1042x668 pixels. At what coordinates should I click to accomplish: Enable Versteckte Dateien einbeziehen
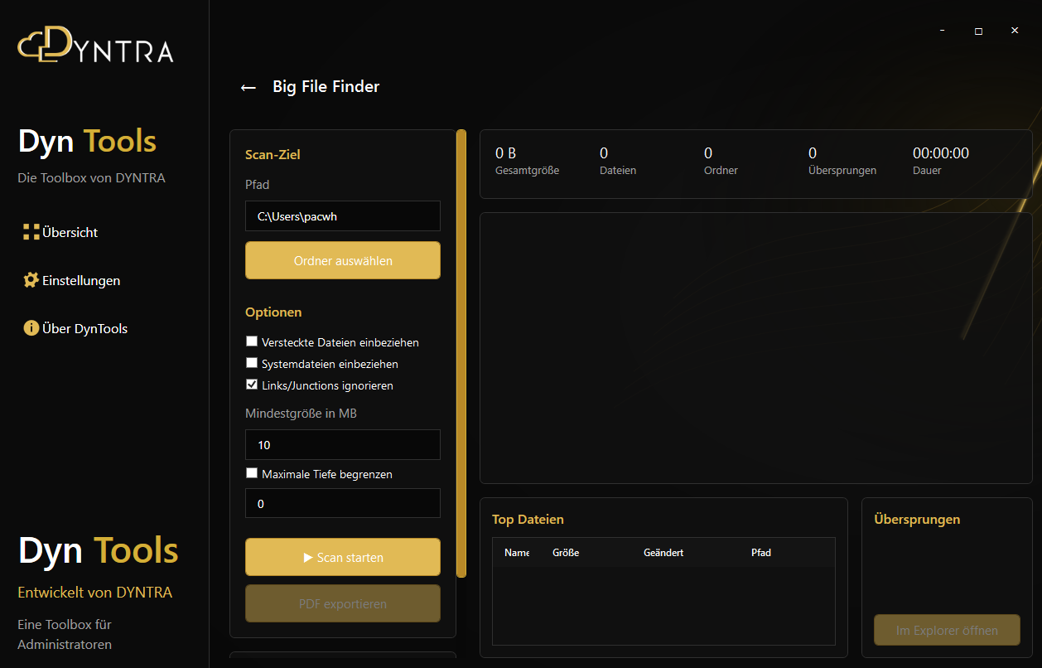252,341
